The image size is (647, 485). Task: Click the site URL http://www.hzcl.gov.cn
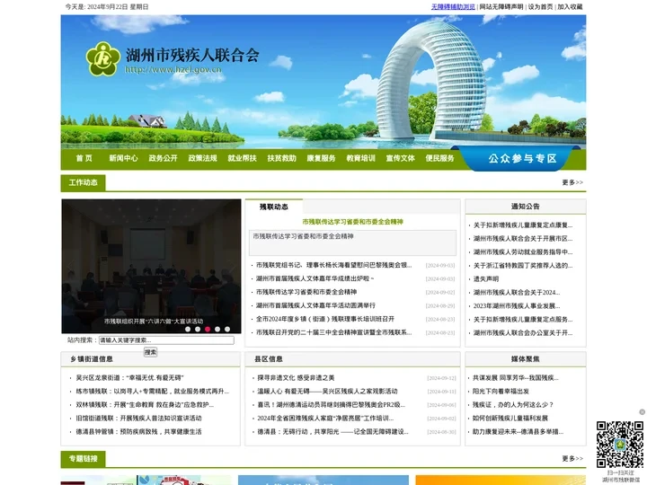coord(173,70)
